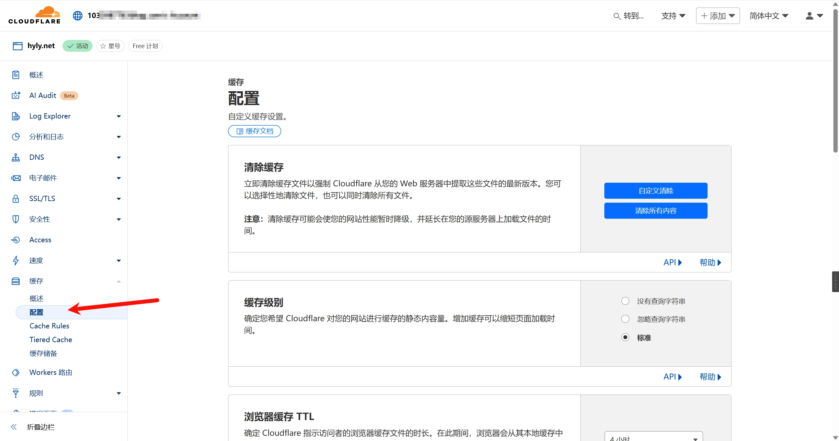Click the Access arrow icon
Screen dimensions: 839x441
pyautogui.click(x=16, y=240)
